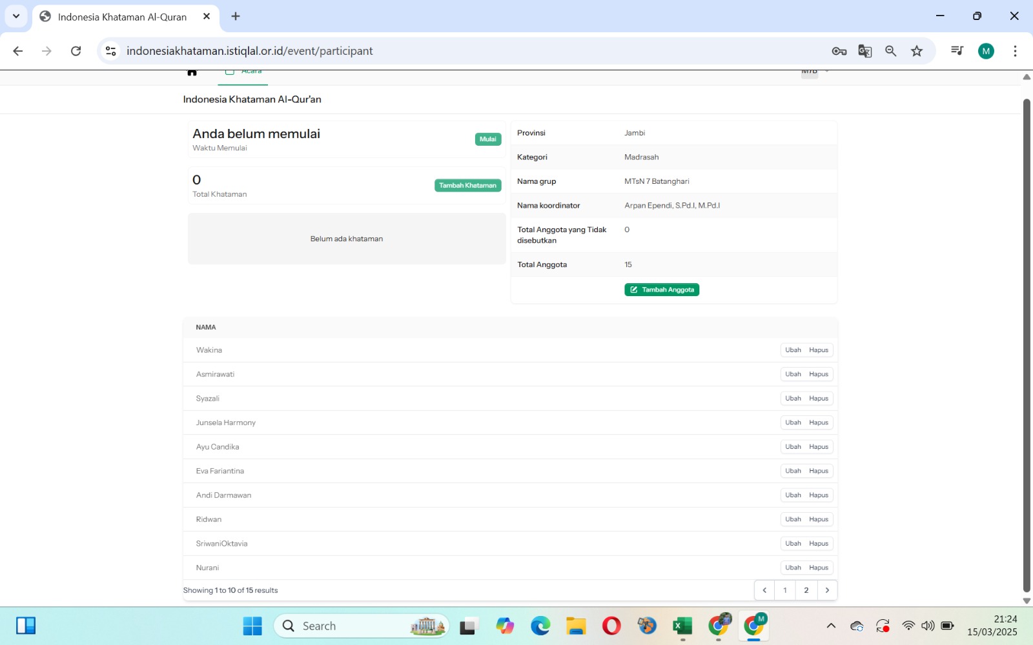
Task: Click Ubah for member Wakina
Action: click(793, 350)
